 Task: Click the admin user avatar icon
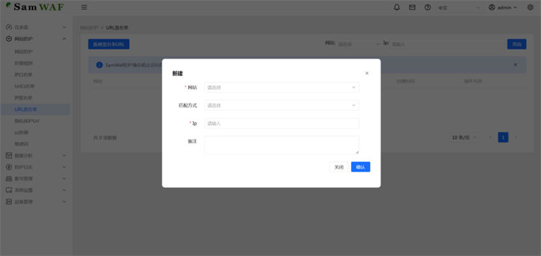click(x=492, y=7)
